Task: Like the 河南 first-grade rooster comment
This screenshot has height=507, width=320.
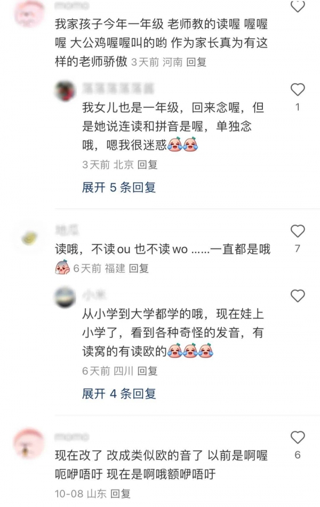Action: coord(298,6)
